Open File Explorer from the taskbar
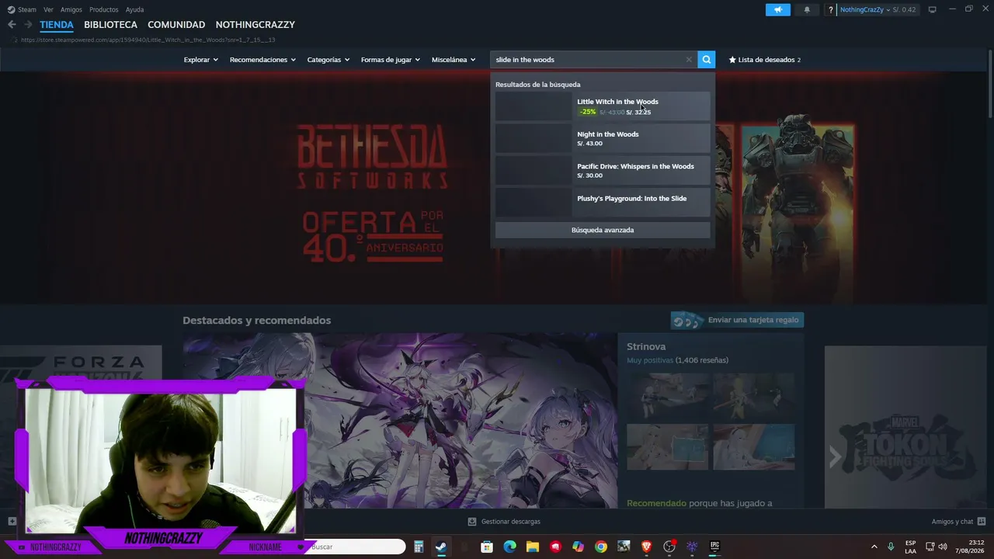994x559 pixels. point(533,547)
